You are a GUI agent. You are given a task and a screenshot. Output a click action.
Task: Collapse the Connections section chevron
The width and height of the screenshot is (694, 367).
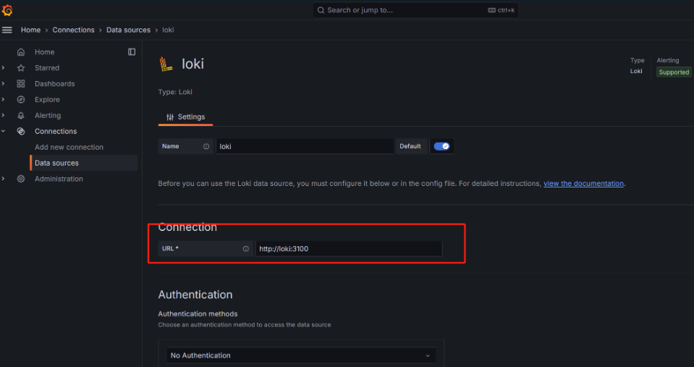point(4,131)
